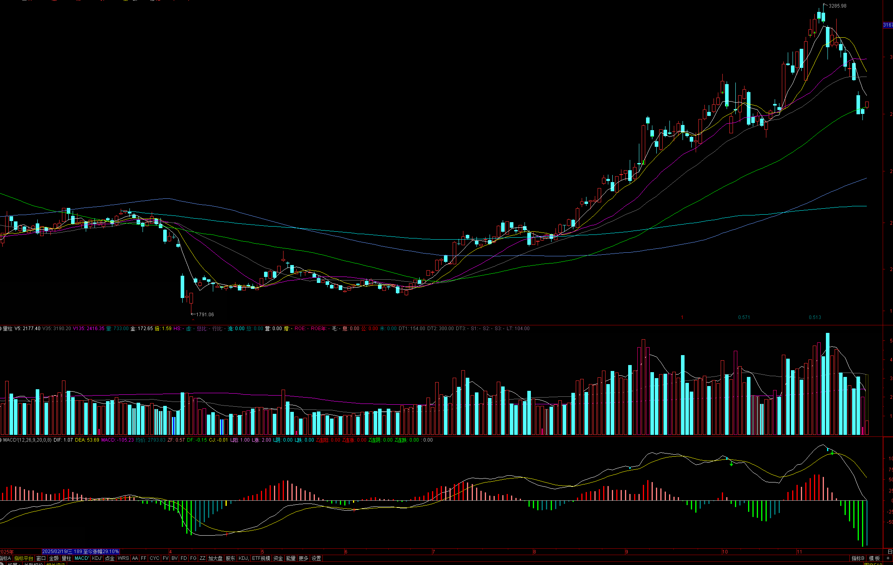Open the 更多 more indicators menu

point(303,558)
